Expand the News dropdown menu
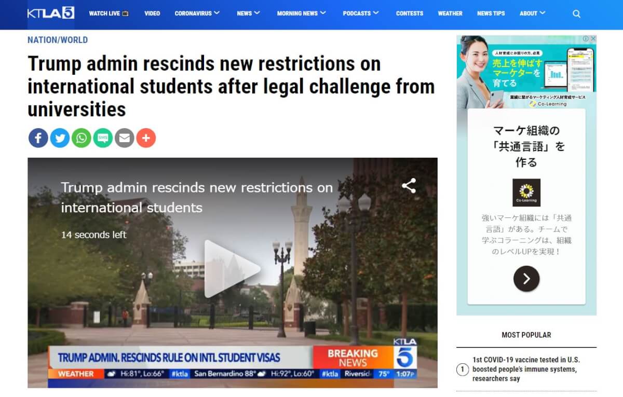The image size is (623, 397). (248, 13)
